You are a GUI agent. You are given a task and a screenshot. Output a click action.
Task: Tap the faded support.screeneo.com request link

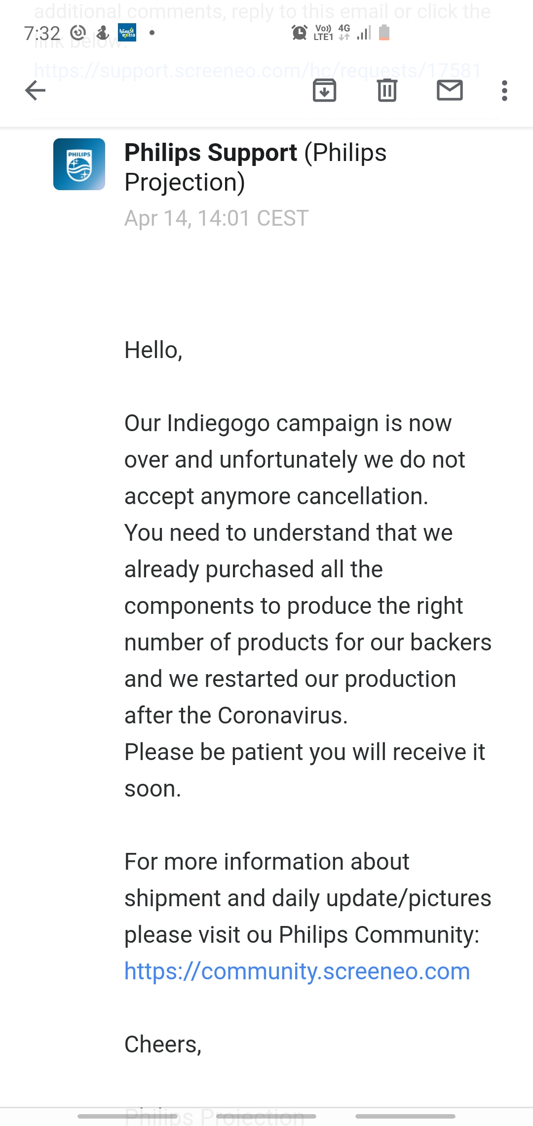pos(258,70)
